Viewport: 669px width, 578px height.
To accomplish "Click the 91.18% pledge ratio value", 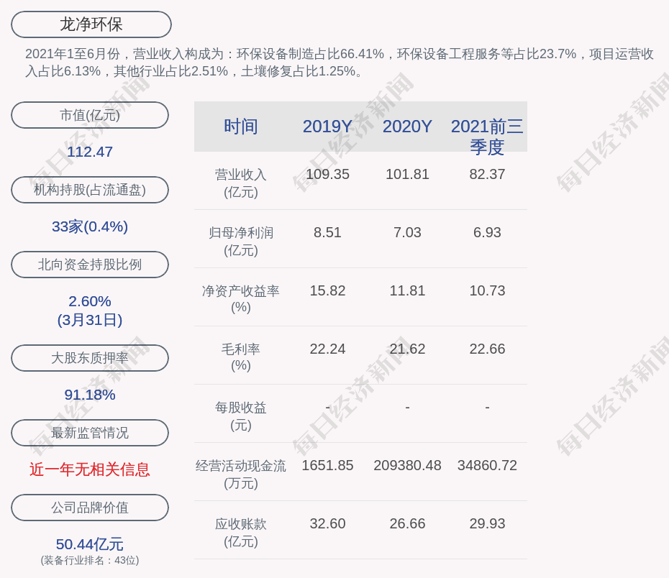I will click(x=90, y=395).
